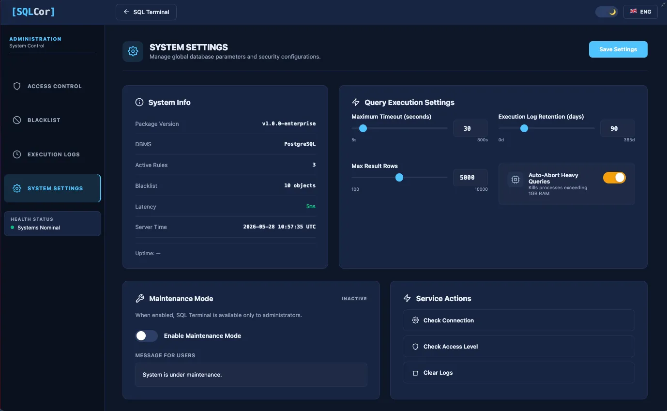Toggle the dark mode moon switch

[606, 12]
